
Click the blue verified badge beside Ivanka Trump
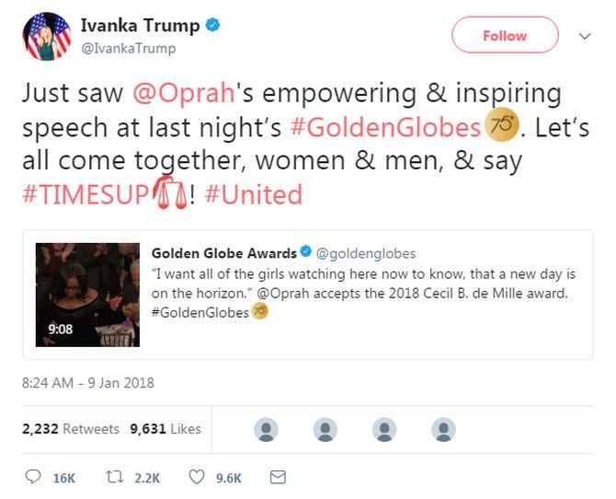coord(213,25)
